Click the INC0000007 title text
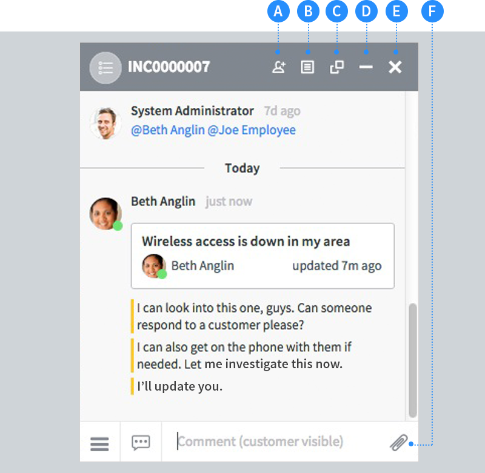This screenshot has width=485, height=473. 167,67
